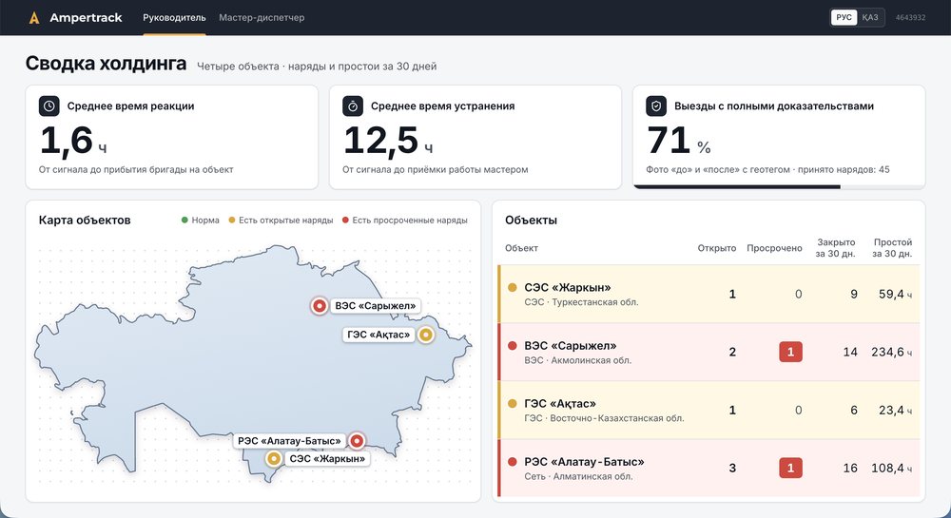Click the Объекты panel title

[x=532, y=220]
